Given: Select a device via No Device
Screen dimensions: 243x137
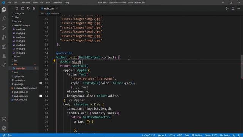Looking at the screenshot, I should click(225, 135).
